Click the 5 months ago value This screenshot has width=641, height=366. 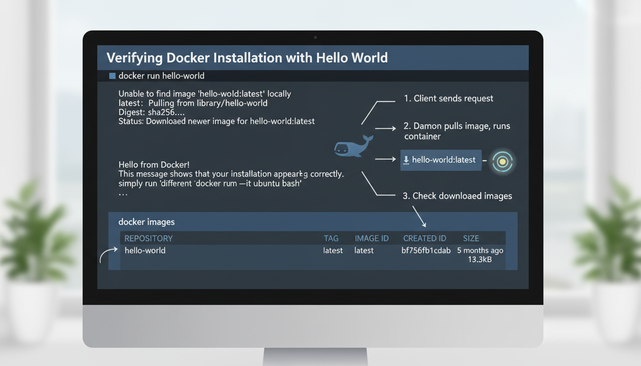tap(480, 251)
